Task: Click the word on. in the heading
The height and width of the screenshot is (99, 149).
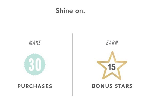Action: tap(80, 11)
